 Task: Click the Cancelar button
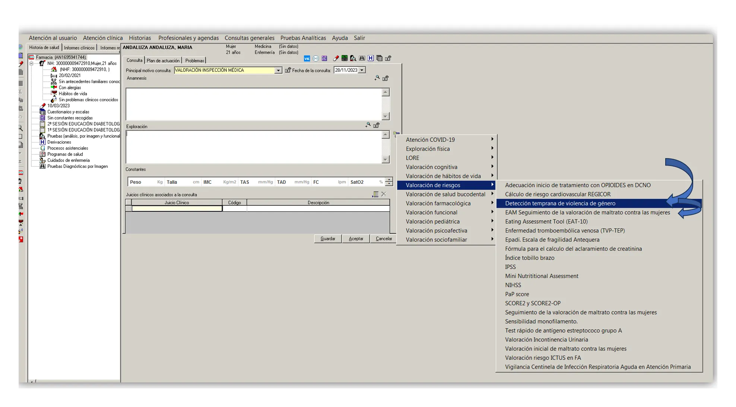tap(384, 238)
